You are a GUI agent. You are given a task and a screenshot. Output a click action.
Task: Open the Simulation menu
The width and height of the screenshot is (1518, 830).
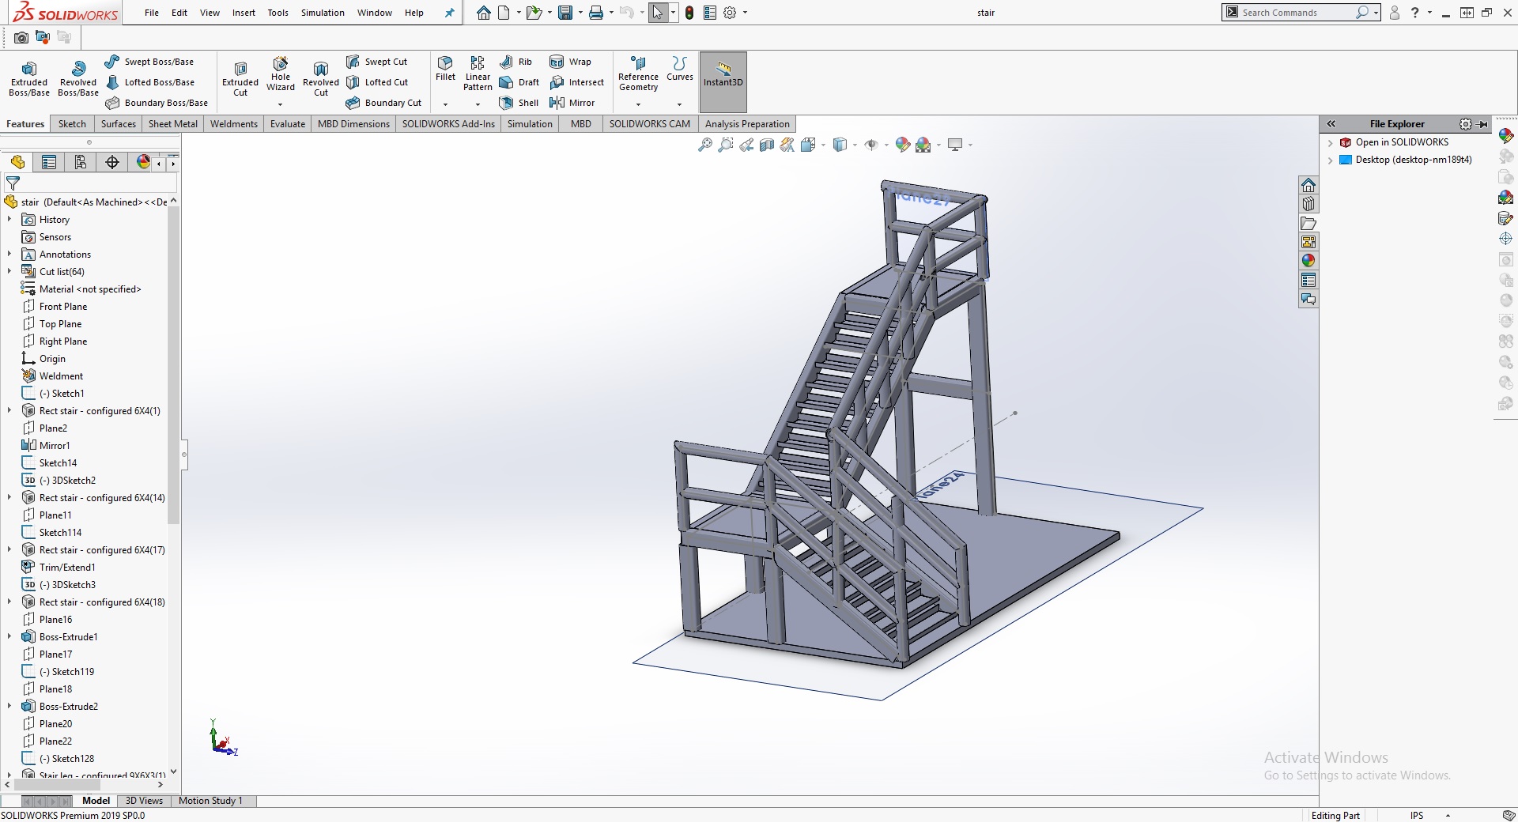[323, 13]
